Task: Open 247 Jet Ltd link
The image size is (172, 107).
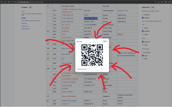Action: (x=66, y=25)
